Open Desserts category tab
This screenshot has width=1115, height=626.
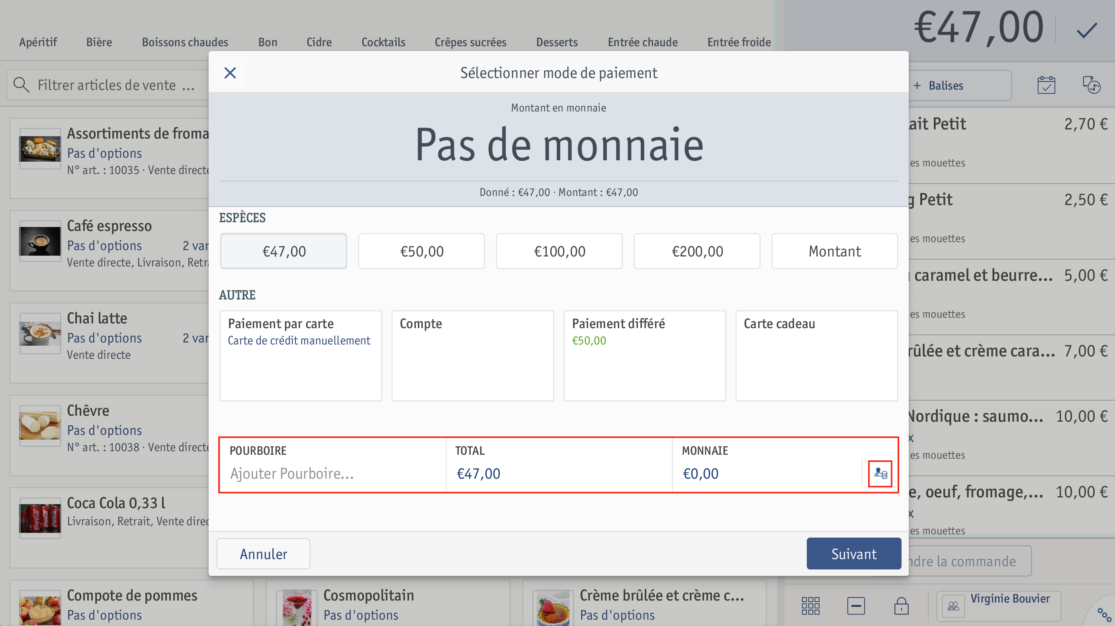pos(557,42)
